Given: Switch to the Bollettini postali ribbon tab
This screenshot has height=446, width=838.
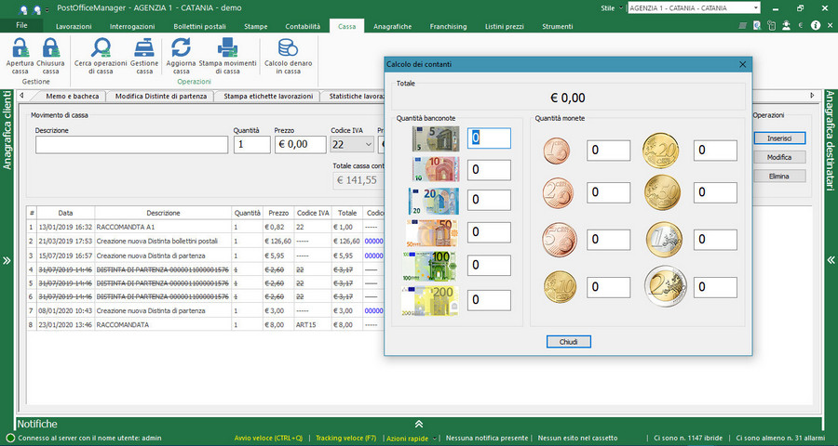Looking at the screenshot, I should pyautogui.click(x=200, y=26).
